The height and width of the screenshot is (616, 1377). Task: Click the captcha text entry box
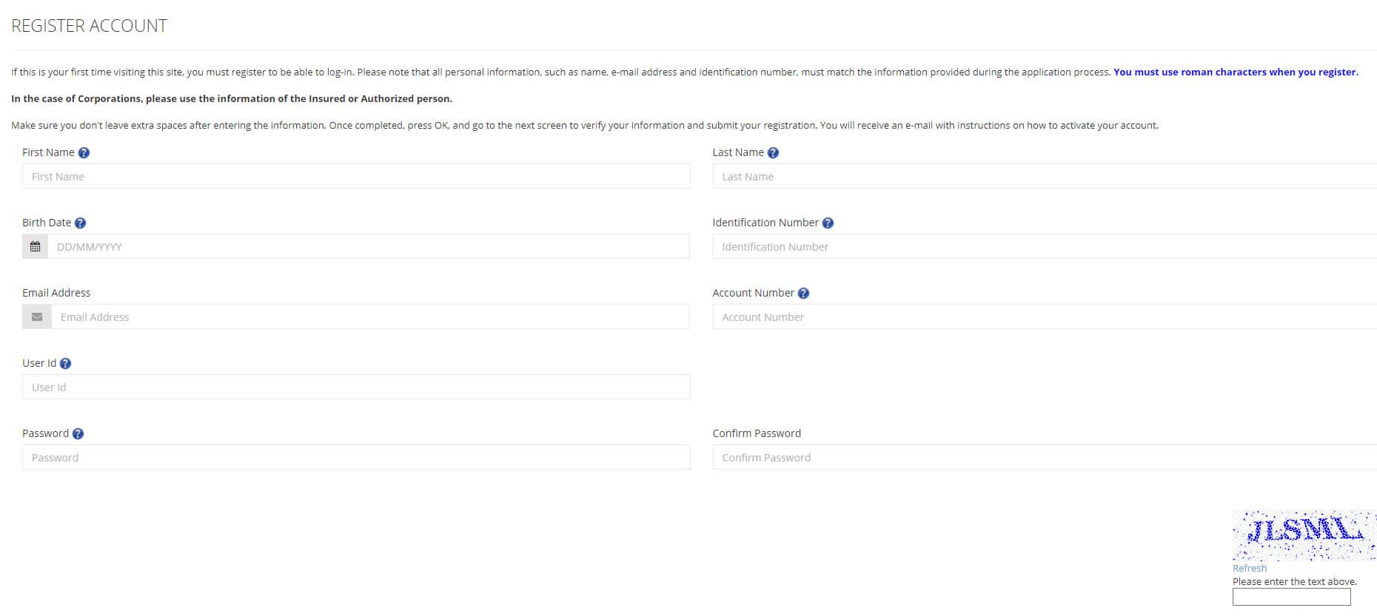tap(1291, 597)
